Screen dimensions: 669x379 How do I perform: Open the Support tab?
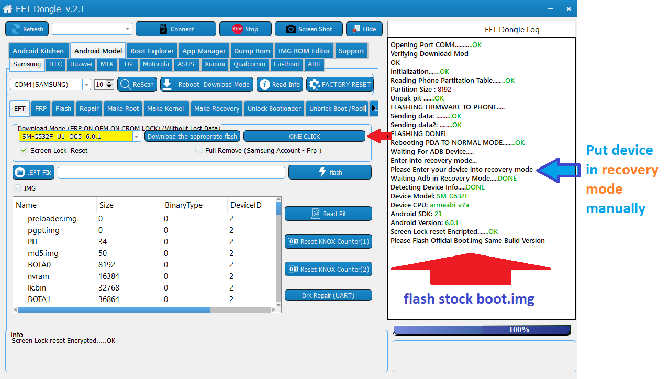(351, 51)
